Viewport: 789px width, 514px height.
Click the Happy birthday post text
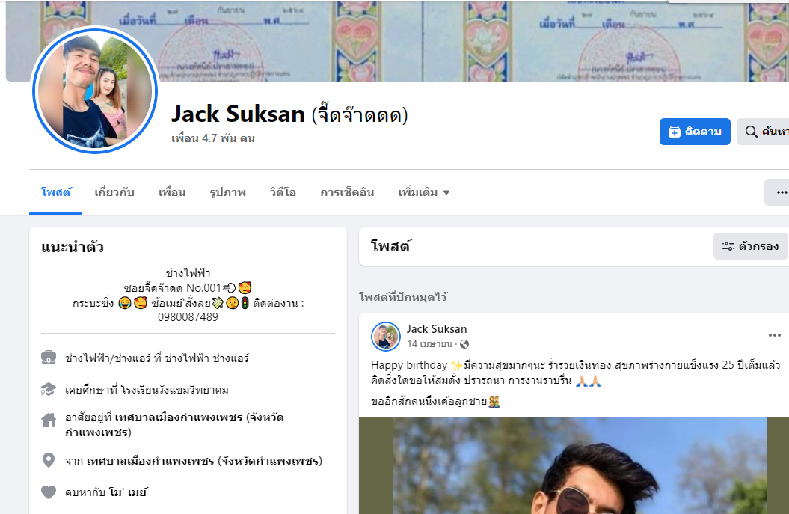[x=575, y=373]
